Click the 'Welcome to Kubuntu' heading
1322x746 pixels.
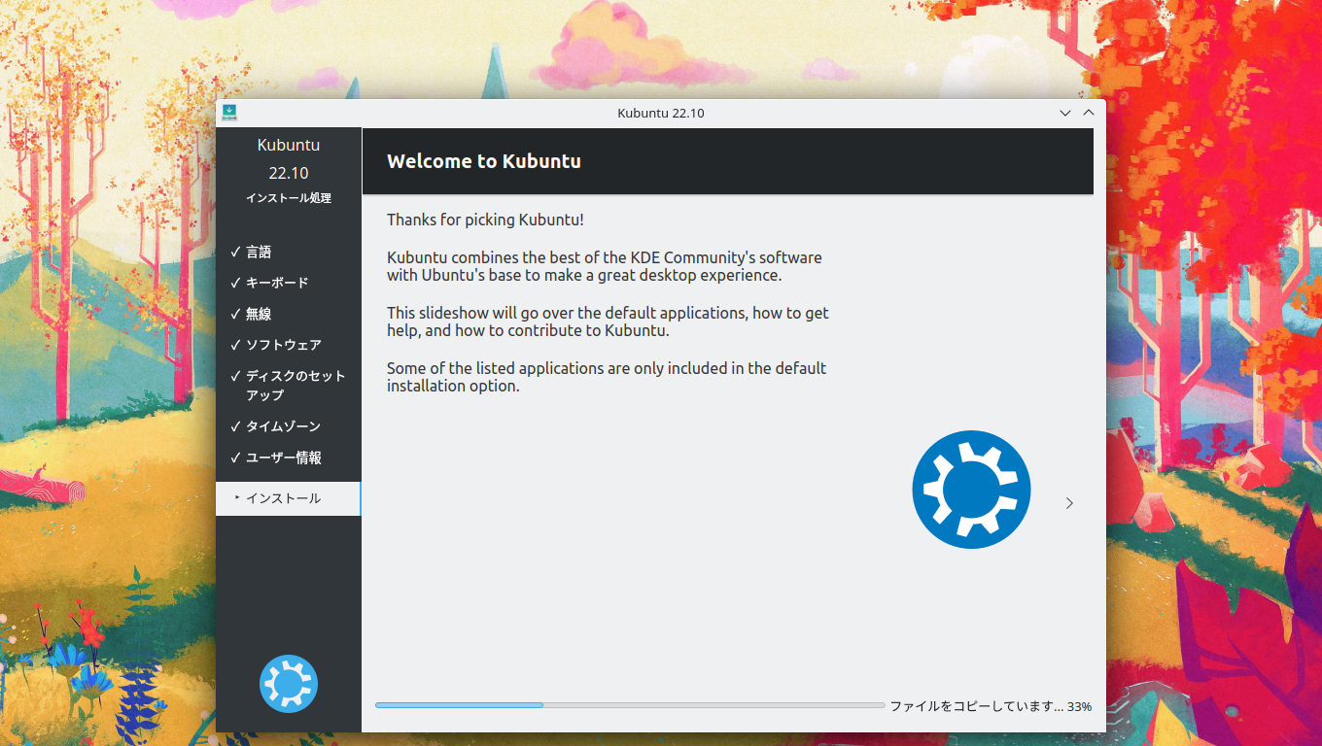pyautogui.click(x=484, y=161)
